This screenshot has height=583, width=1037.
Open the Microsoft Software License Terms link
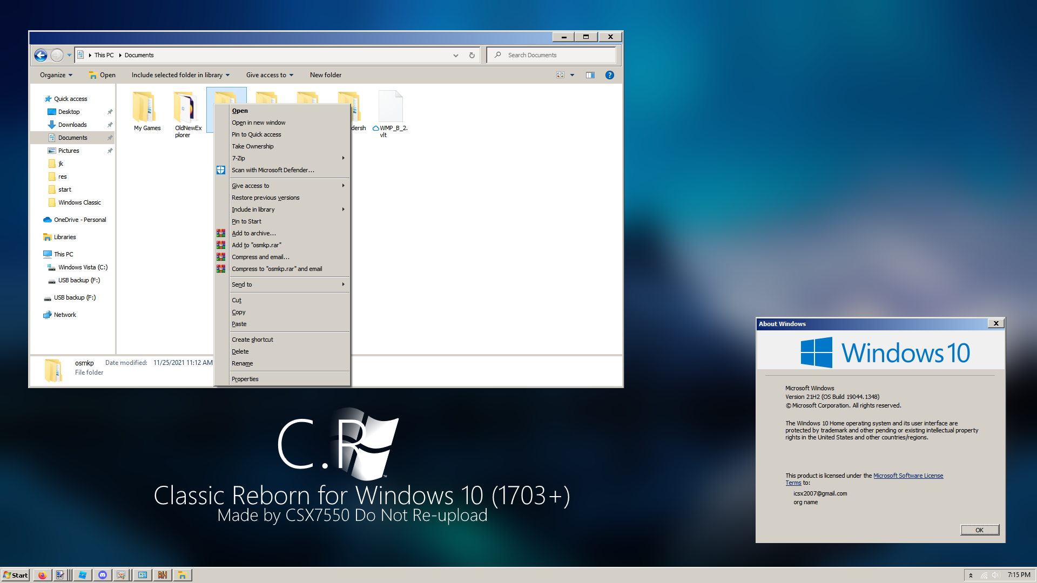click(908, 476)
